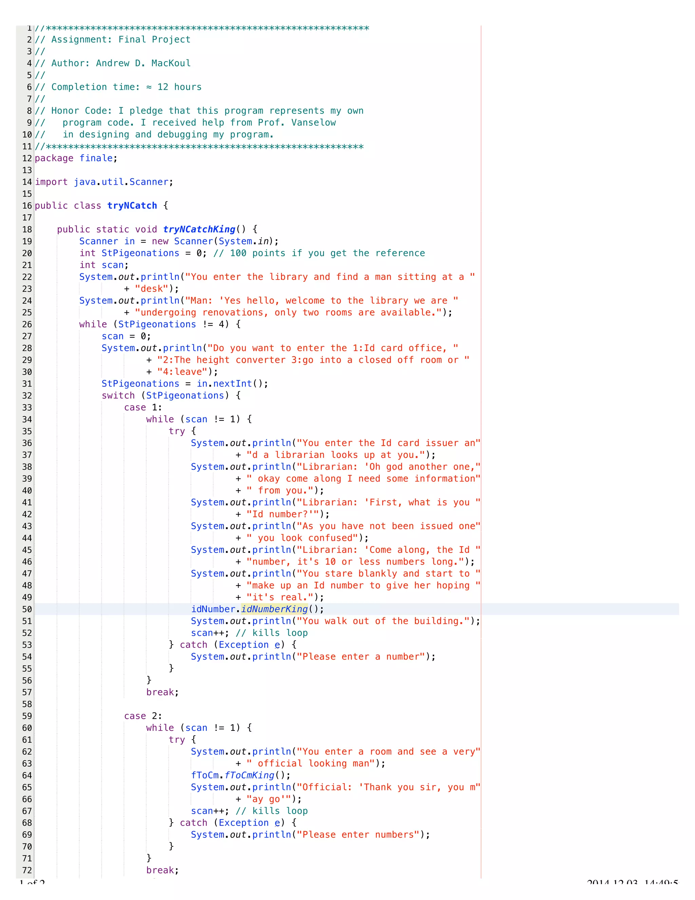Click the string "4:leave"
Viewport: 695px width, 900px height.
tap(182, 372)
